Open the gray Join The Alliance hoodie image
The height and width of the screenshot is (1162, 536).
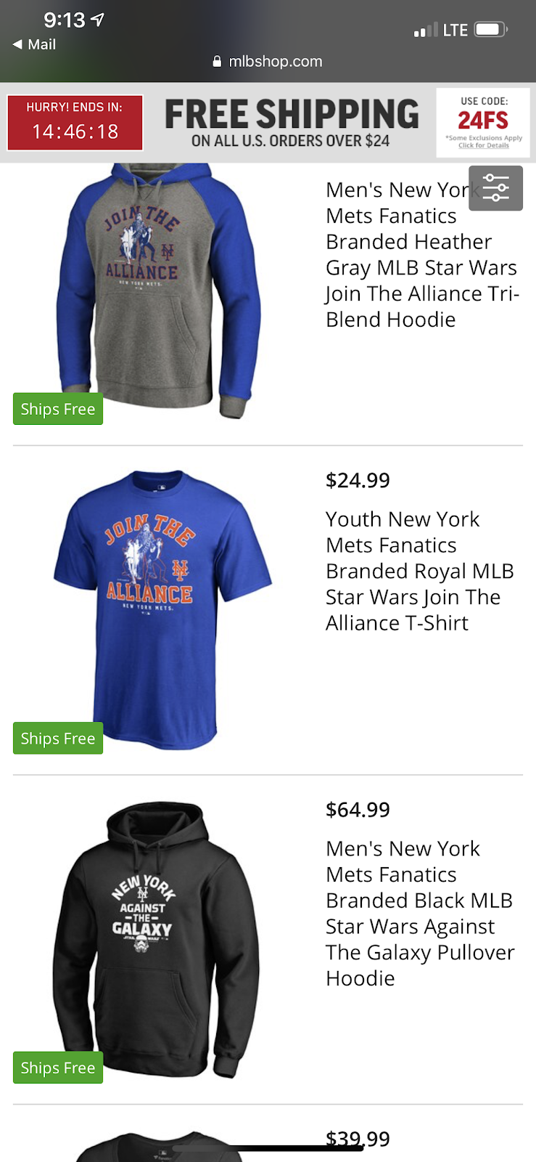(x=157, y=290)
